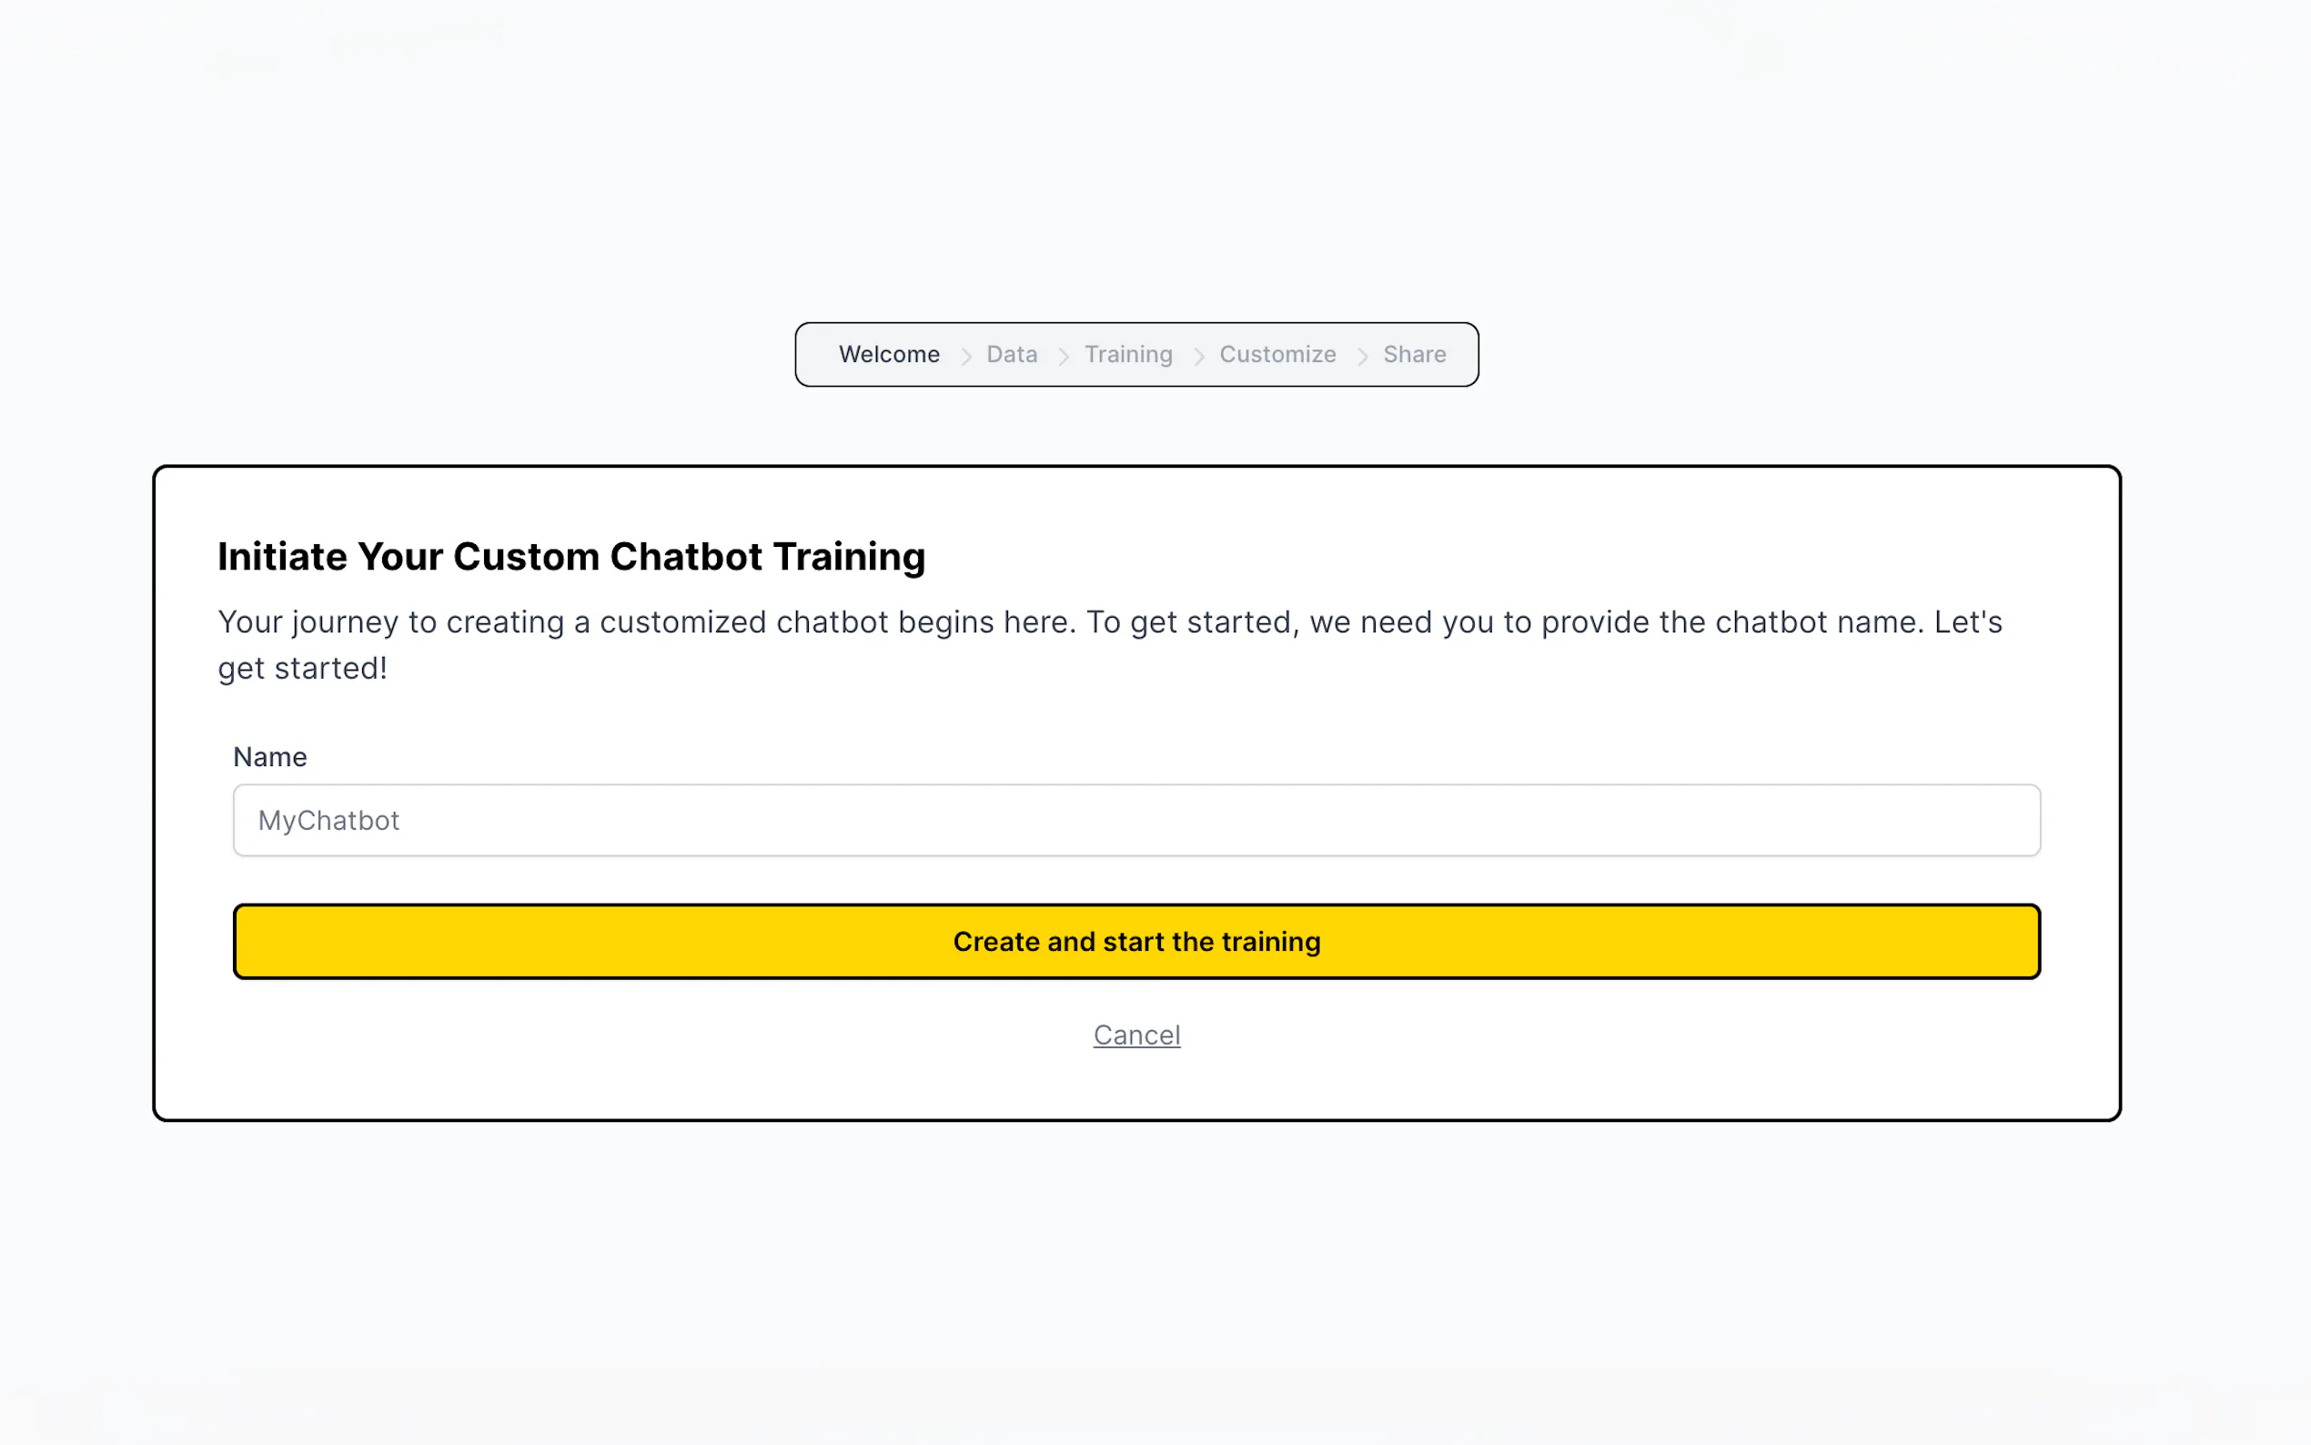Focus the Name input field

1135,820
